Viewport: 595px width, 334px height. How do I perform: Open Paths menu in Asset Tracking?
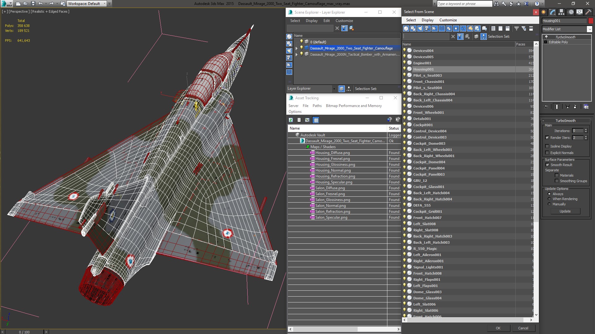[317, 106]
